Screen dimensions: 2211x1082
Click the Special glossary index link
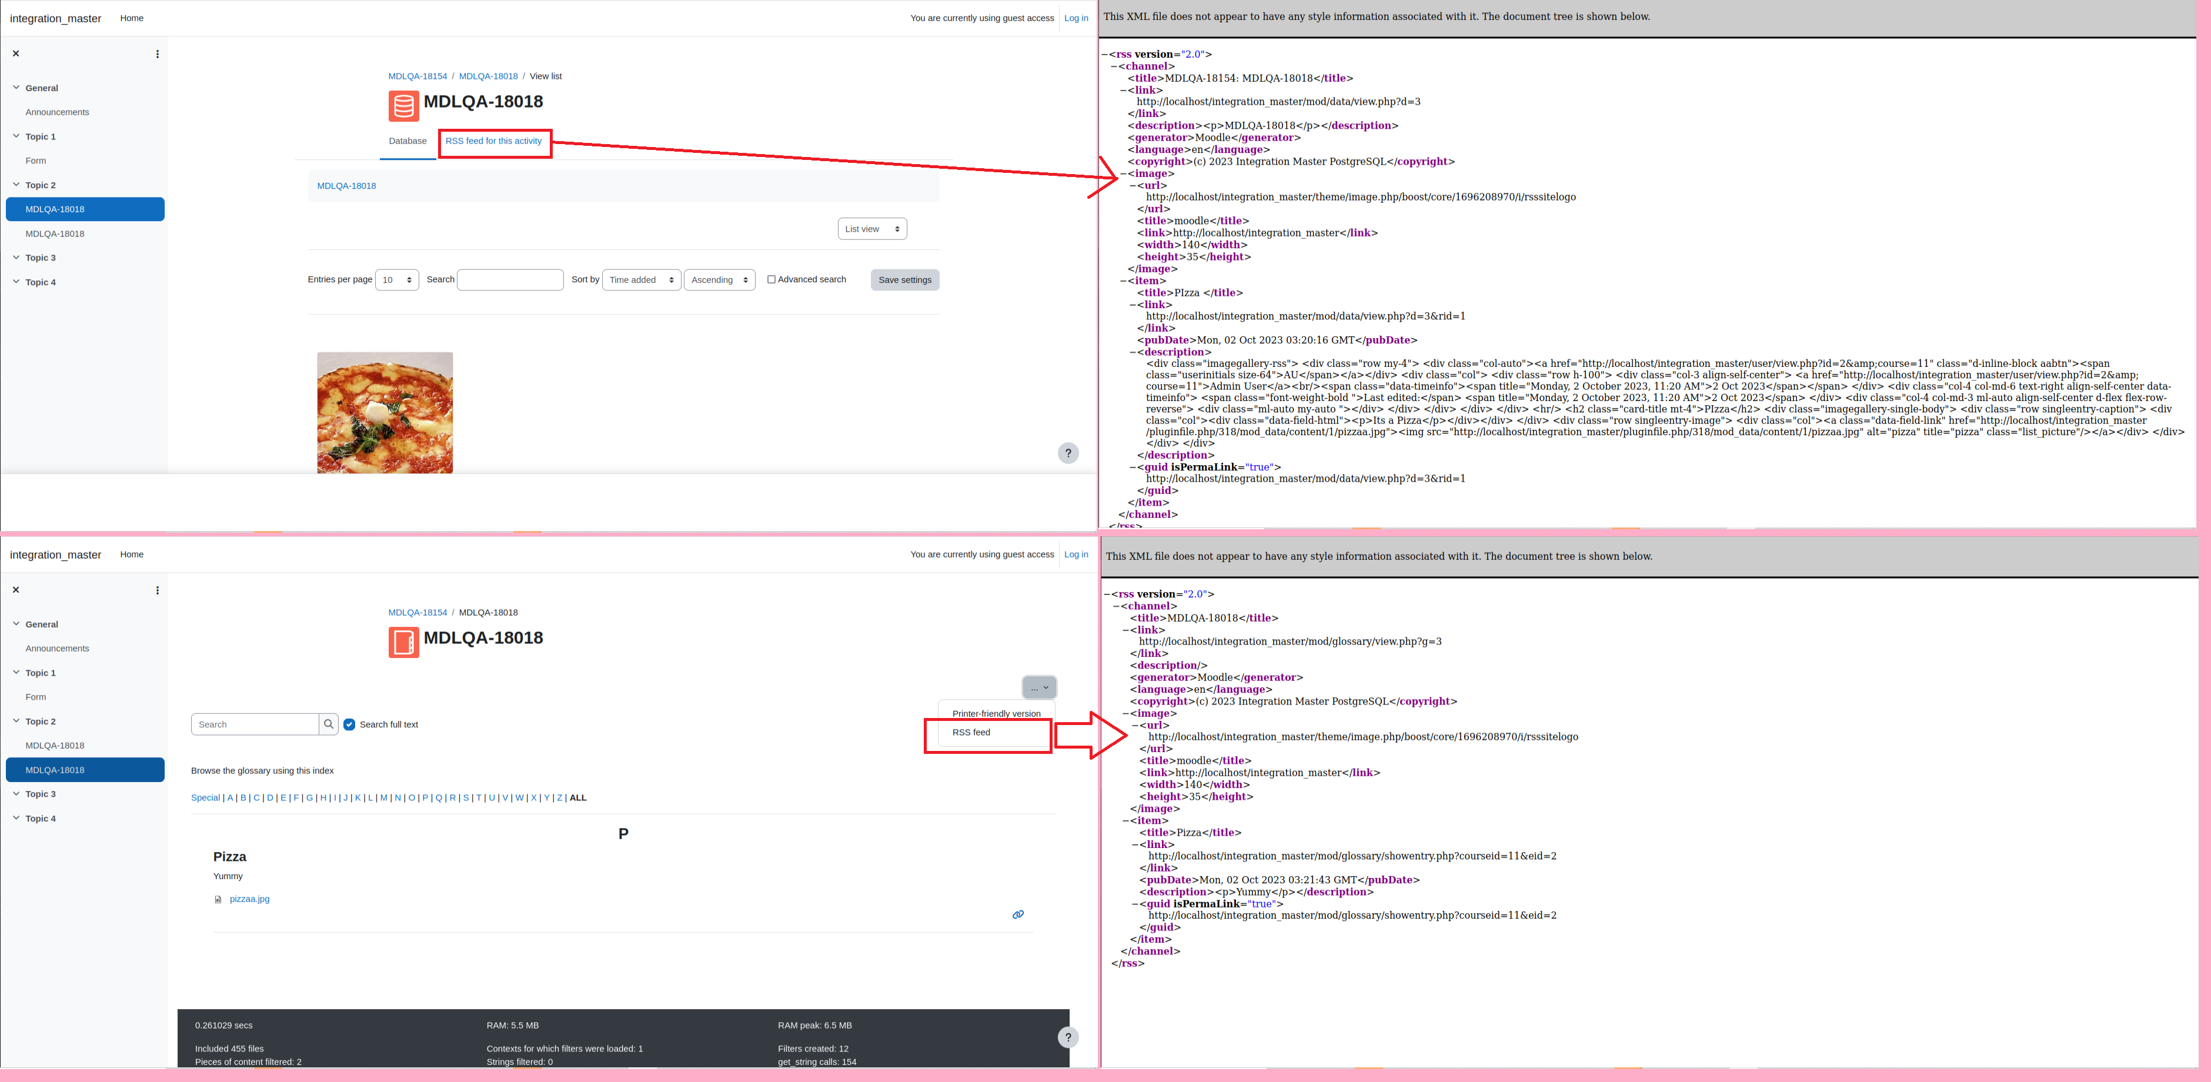(x=205, y=798)
